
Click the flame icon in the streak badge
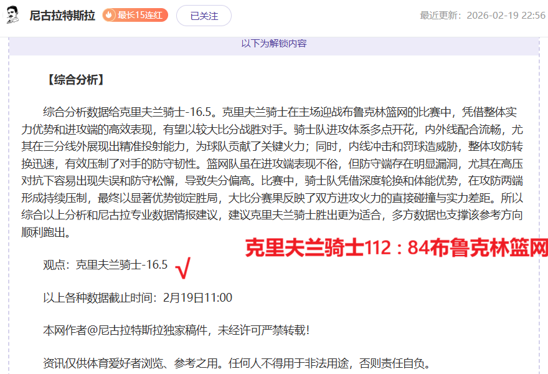(x=110, y=15)
